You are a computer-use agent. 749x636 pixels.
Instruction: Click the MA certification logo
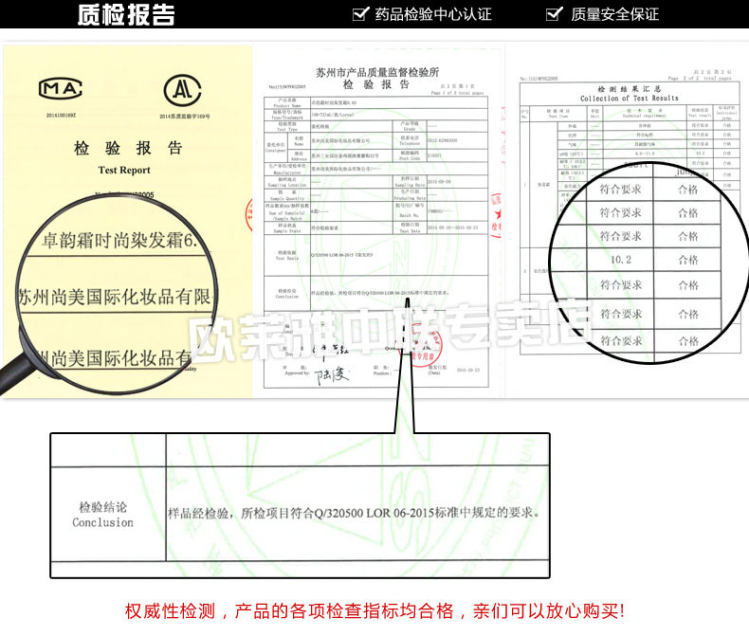tap(60, 88)
